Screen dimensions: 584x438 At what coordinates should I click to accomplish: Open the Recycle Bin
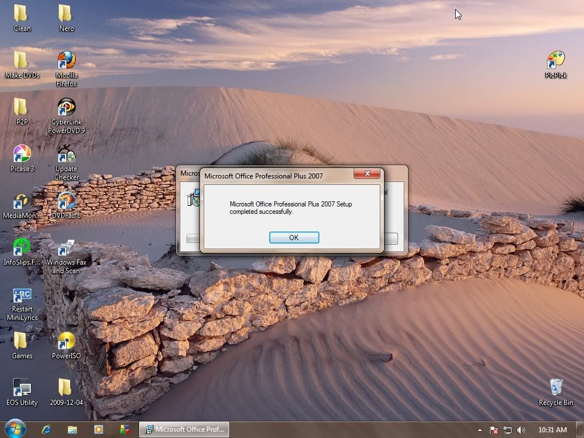pyautogui.click(x=555, y=392)
